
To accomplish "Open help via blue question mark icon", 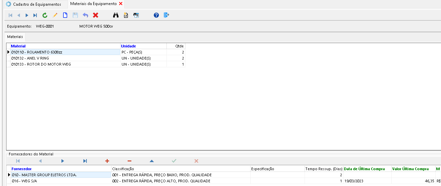I will 156,15.
